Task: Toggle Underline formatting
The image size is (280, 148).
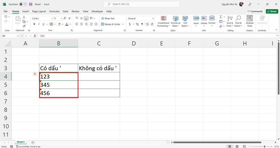Action: (x=43, y=24)
